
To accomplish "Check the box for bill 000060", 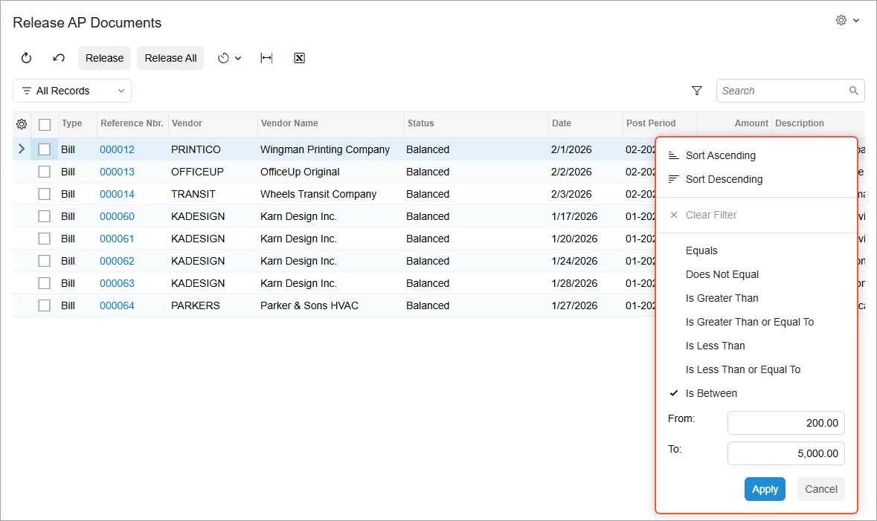I will tap(44, 216).
